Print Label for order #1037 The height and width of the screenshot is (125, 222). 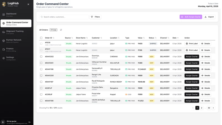(x=192, y=50)
